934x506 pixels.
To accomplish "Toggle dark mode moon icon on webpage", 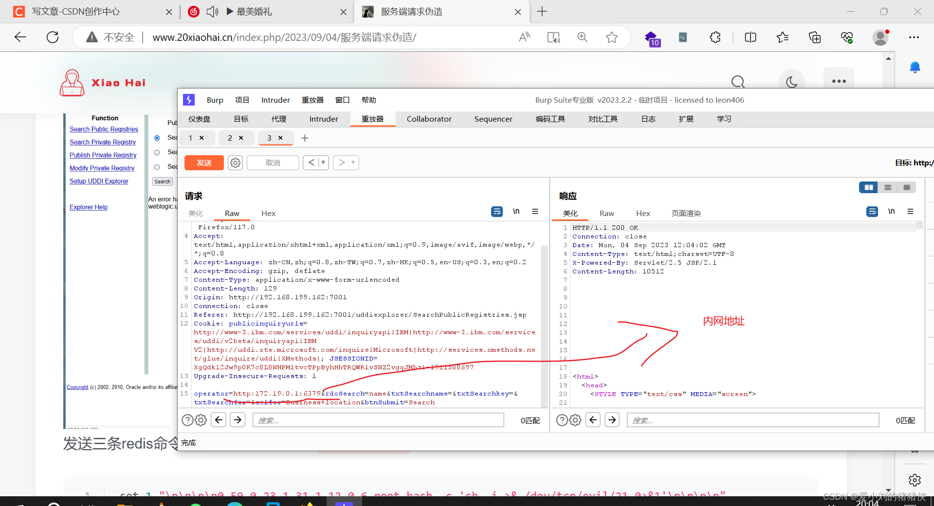I will coord(792,82).
